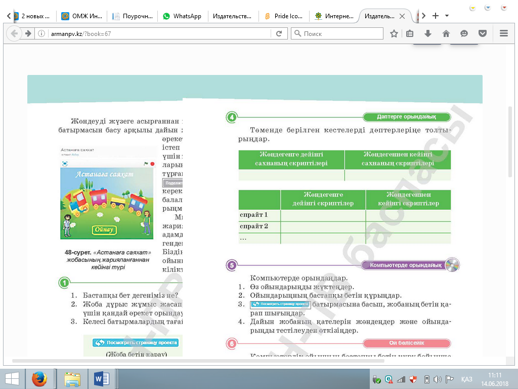Show your bookmarks list
Viewport: 518px width, 389px height.
(x=410, y=33)
